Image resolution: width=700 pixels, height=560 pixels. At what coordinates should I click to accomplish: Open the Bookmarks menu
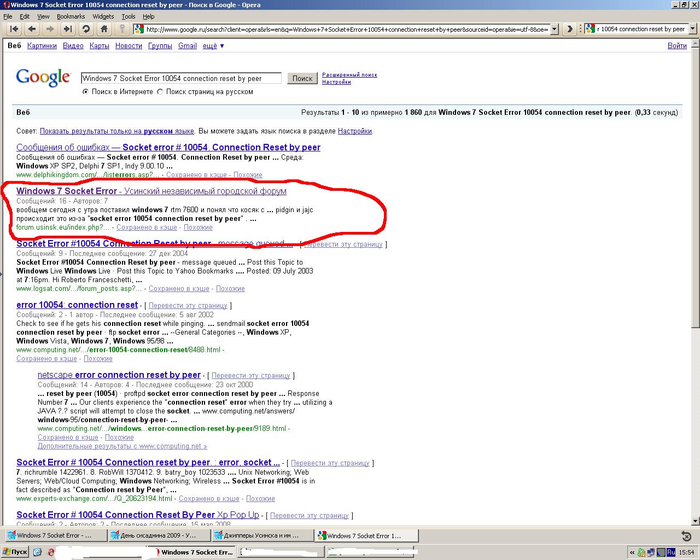click(x=71, y=16)
